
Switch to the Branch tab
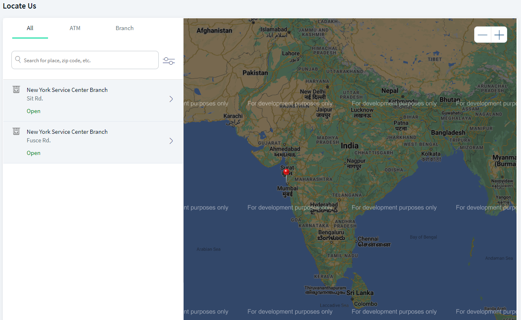125,28
